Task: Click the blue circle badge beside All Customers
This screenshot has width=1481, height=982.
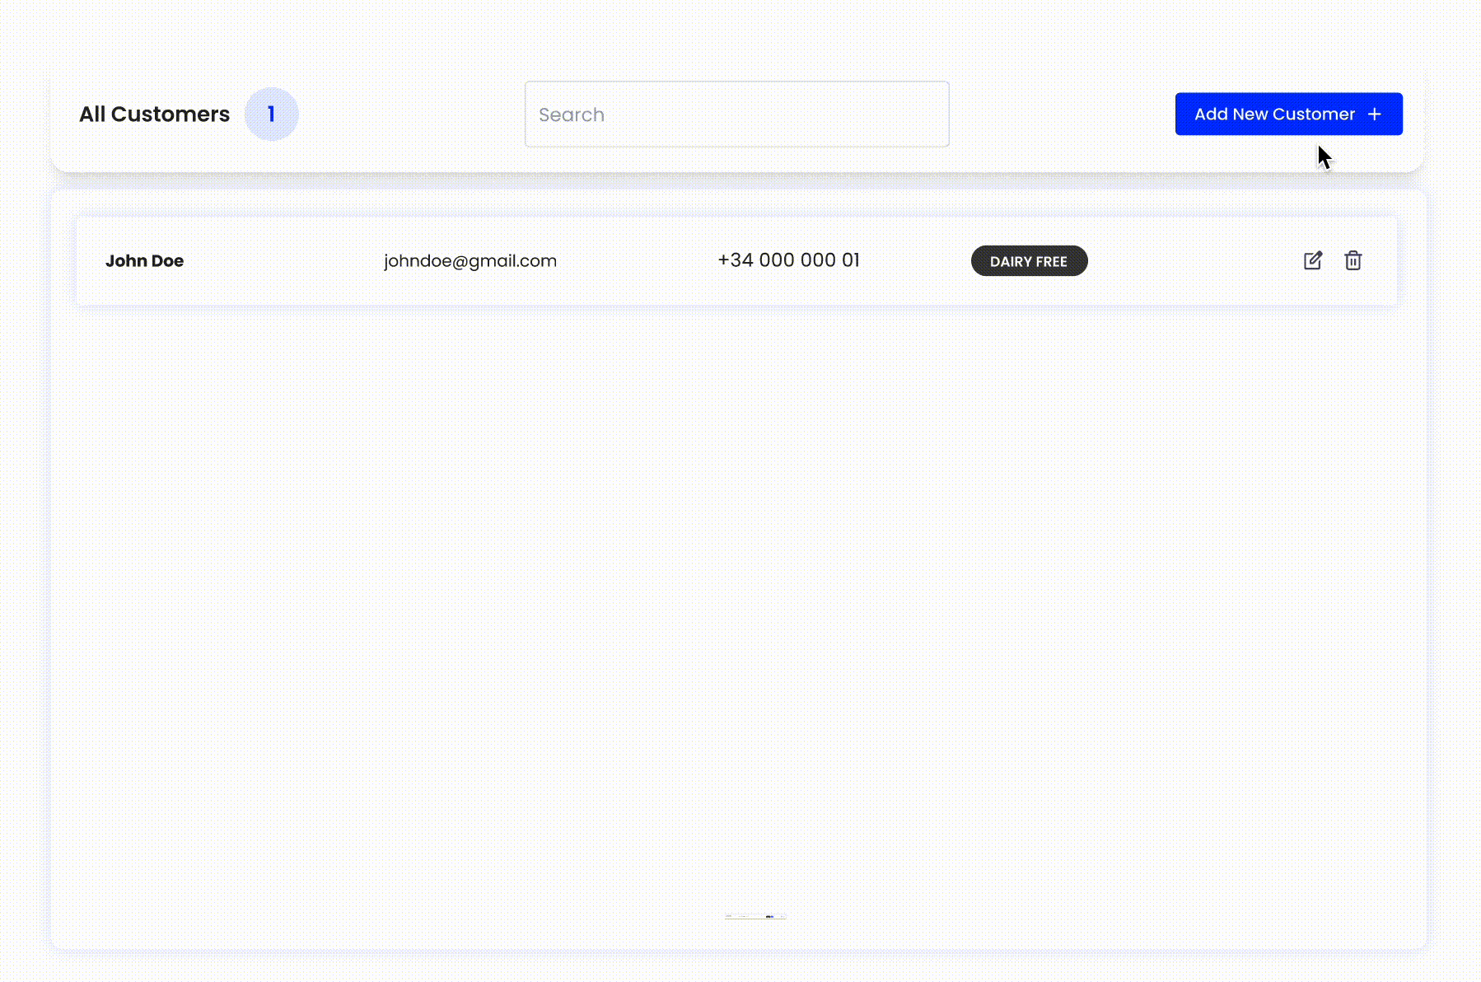Action: point(272,114)
